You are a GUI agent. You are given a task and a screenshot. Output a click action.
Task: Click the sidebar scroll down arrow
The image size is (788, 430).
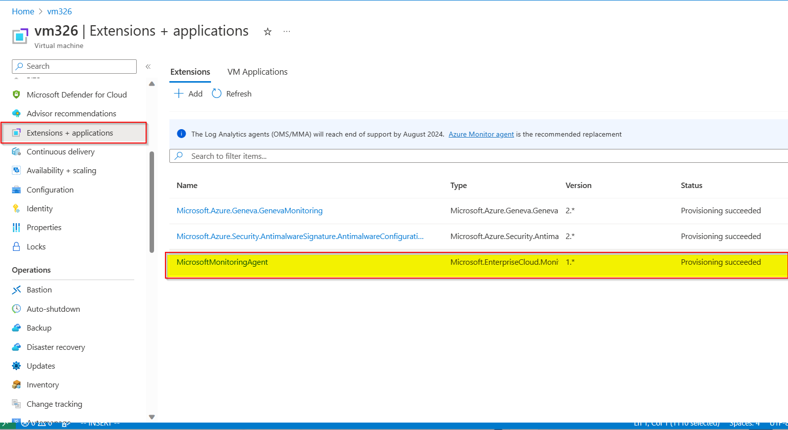click(152, 417)
